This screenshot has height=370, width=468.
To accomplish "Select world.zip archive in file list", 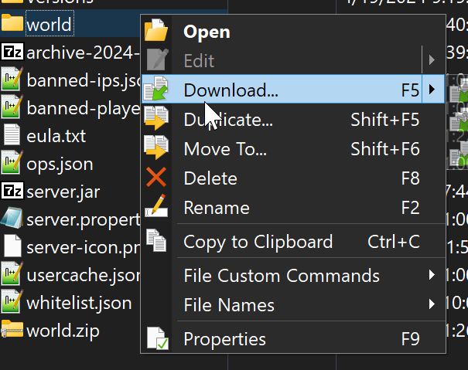I will [62, 331].
